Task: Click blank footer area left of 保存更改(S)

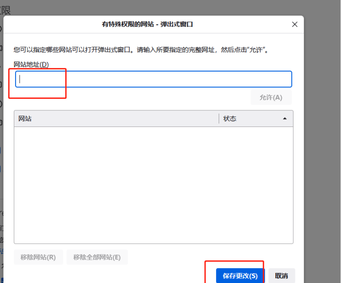Action: (x=122, y=276)
